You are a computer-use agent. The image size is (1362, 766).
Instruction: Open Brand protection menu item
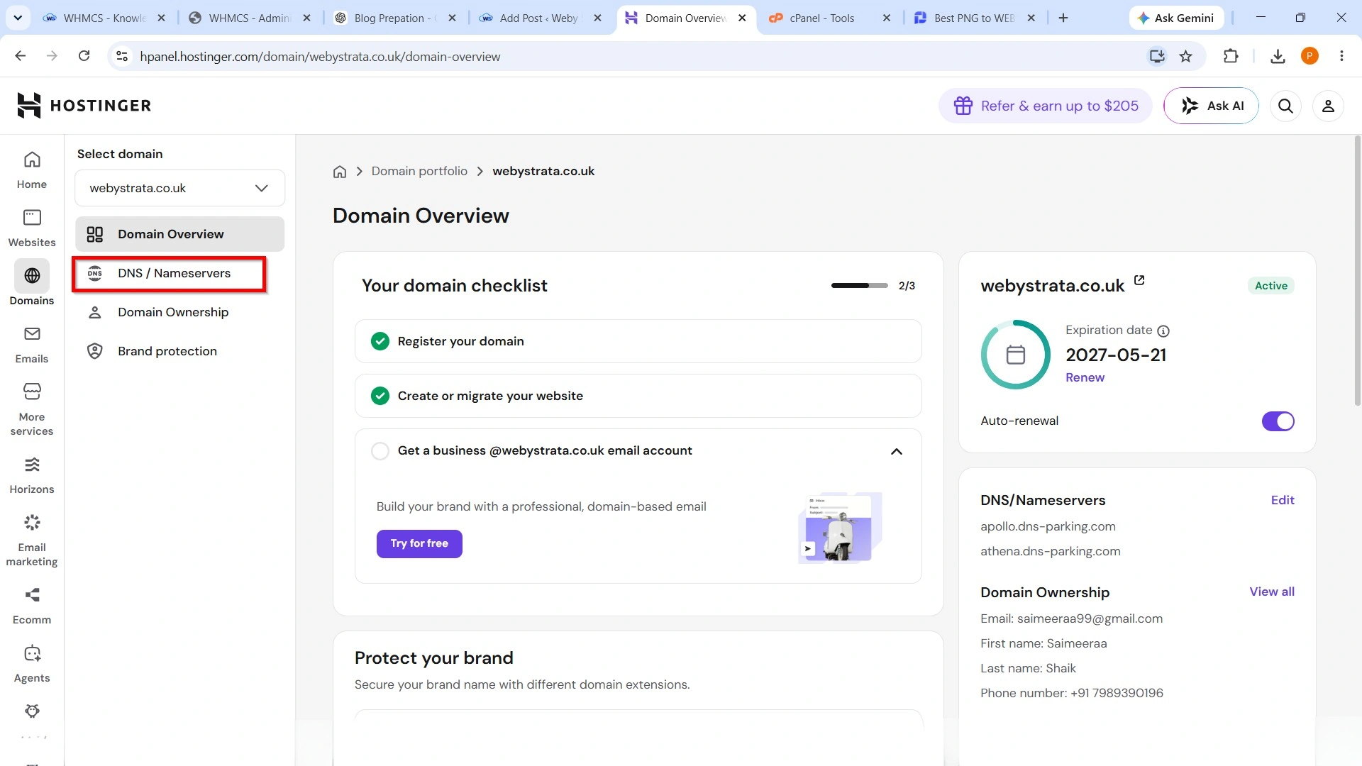pos(179,352)
